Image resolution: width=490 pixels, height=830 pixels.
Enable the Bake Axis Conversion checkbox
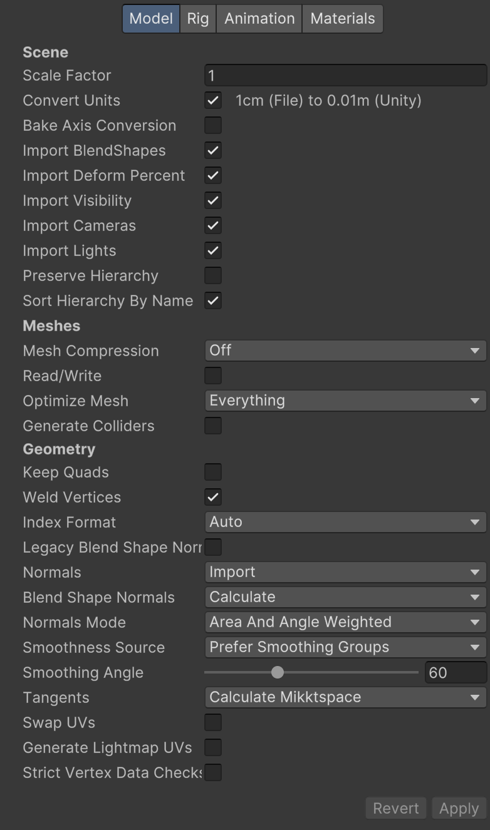tap(212, 125)
